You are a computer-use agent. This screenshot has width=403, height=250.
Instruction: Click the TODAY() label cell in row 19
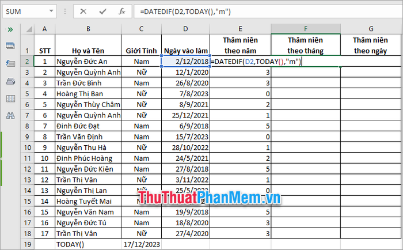click(x=88, y=244)
